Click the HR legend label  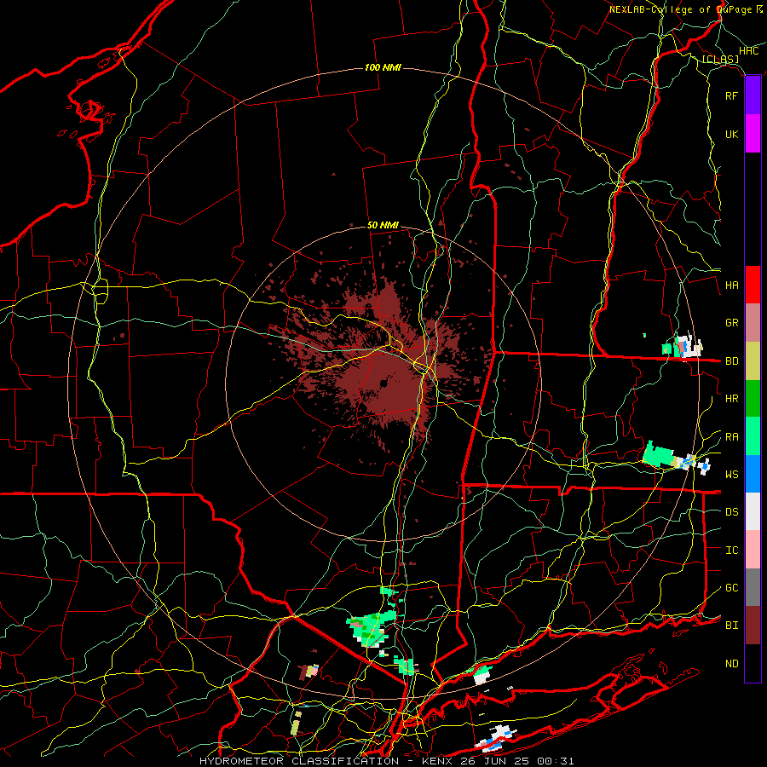(x=731, y=399)
